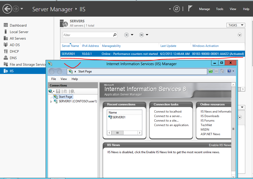Viewport: 253px width, 179px height.
Task: Sort by Windows Activation column
Action: click(205, 46)
